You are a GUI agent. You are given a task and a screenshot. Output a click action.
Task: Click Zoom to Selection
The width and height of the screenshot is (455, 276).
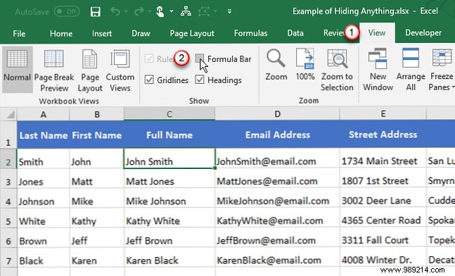(x=337, y=69)
